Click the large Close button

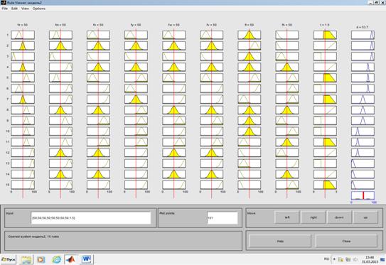point(346,241)
